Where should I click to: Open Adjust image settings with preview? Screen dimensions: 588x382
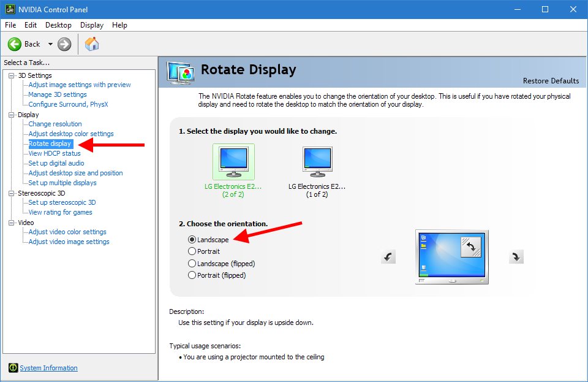click(80, 85)
